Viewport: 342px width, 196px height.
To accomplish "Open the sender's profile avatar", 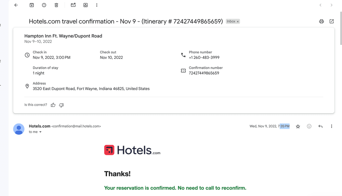I will 19,129.
